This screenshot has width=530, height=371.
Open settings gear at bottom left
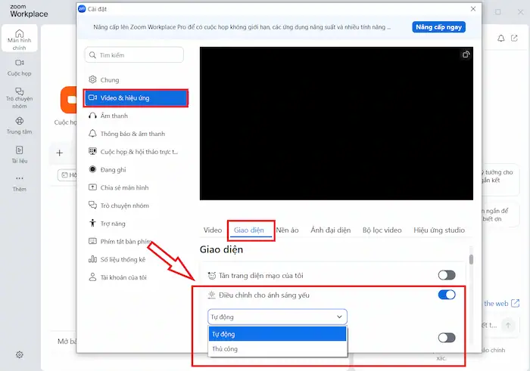[20, 355]
